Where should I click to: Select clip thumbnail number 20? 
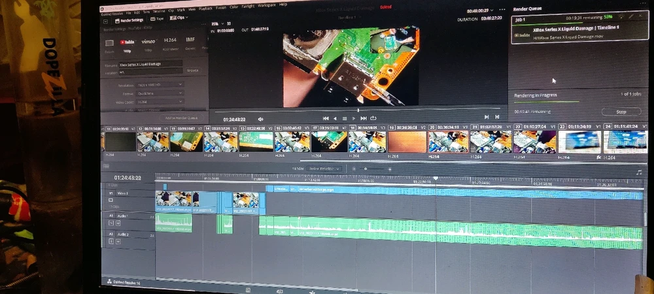(x=449, y=142)
